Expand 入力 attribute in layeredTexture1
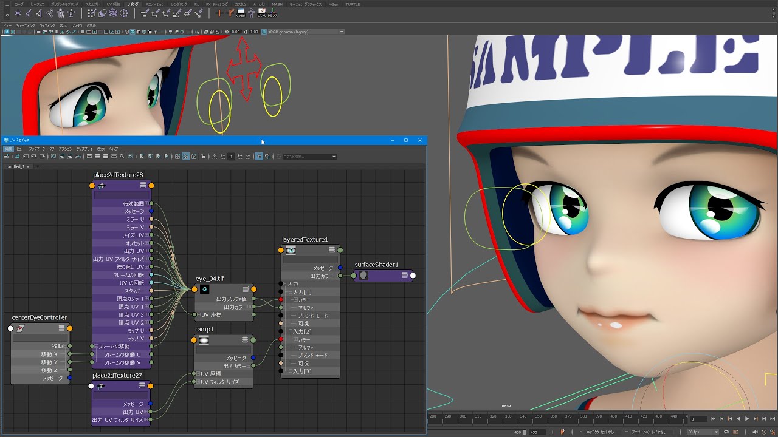Image resolution: width=778 pixels, height=437 pixels. (286, 283)
